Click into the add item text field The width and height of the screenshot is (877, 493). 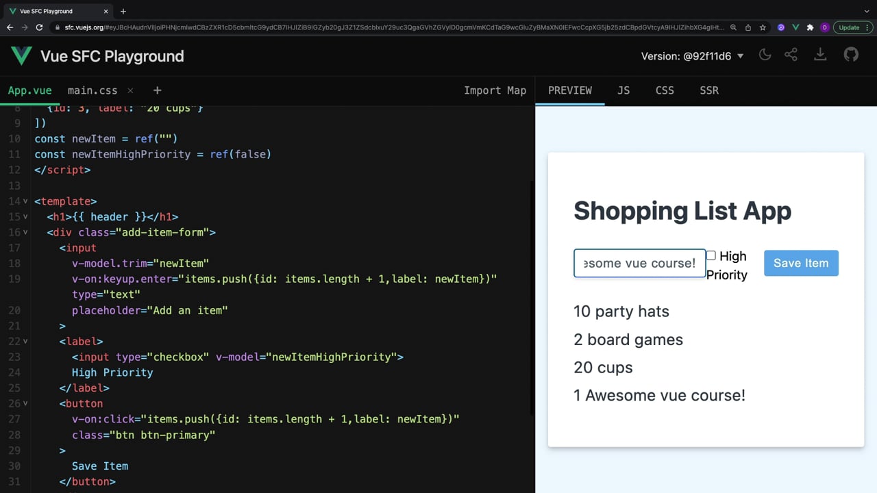click(639, 263)
